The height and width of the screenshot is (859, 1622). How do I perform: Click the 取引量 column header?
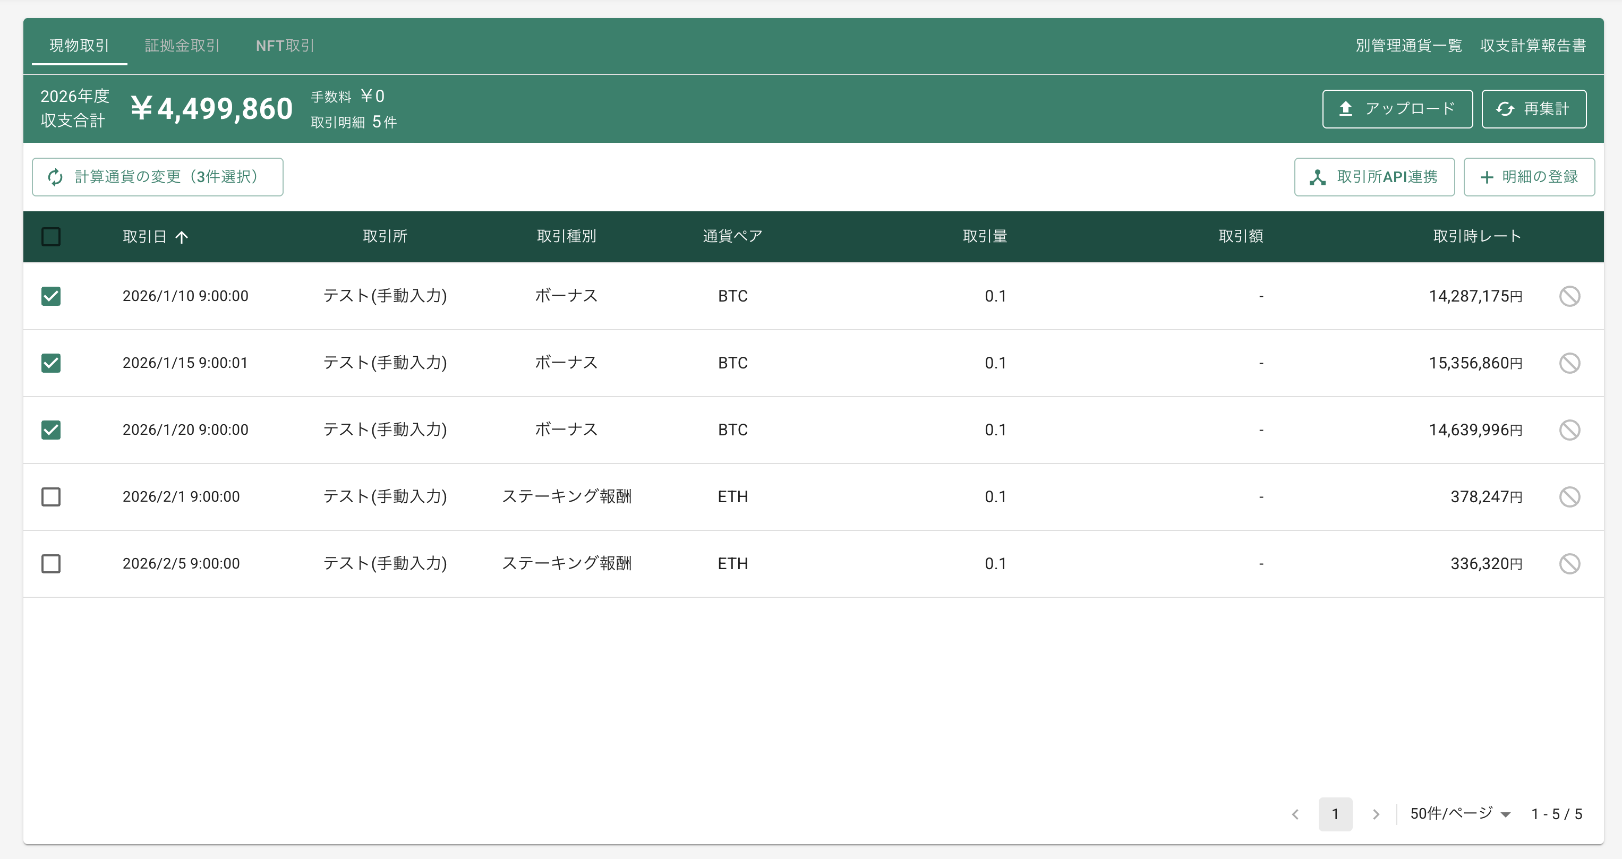[x=985, y=236]
